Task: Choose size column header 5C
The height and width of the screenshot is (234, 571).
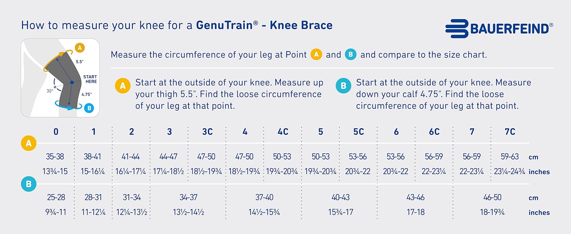Action: tap(358, 132)
